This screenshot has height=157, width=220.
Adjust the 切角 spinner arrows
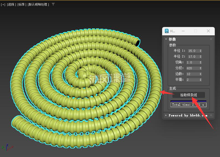point(201,62)
